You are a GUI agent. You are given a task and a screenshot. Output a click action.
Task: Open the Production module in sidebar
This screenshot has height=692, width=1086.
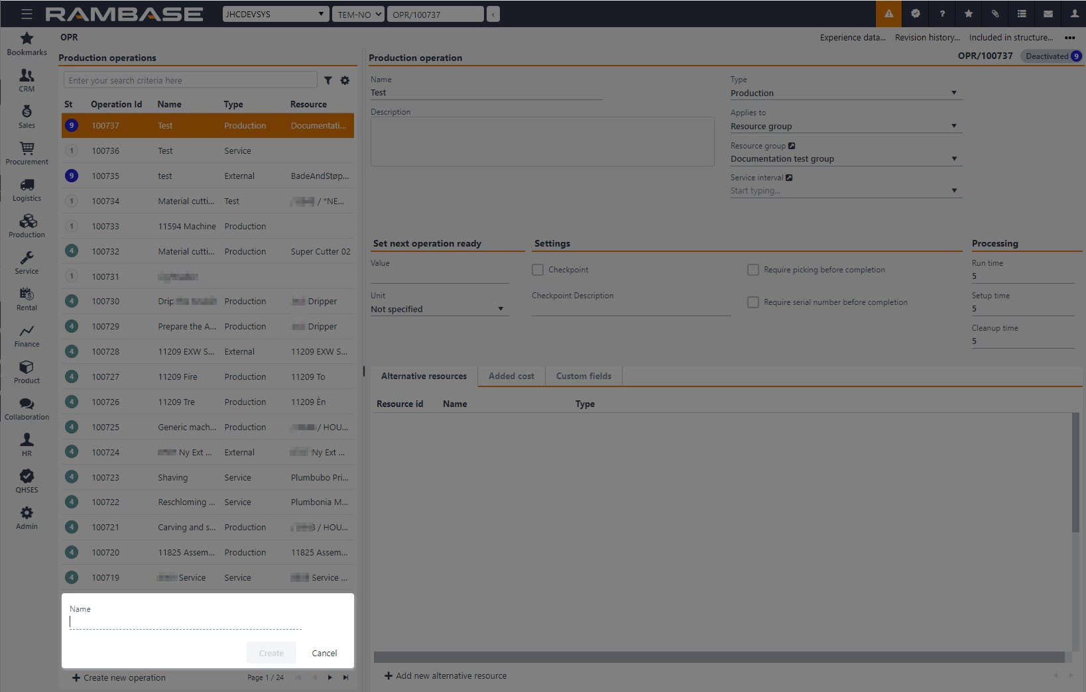[27, 226]
